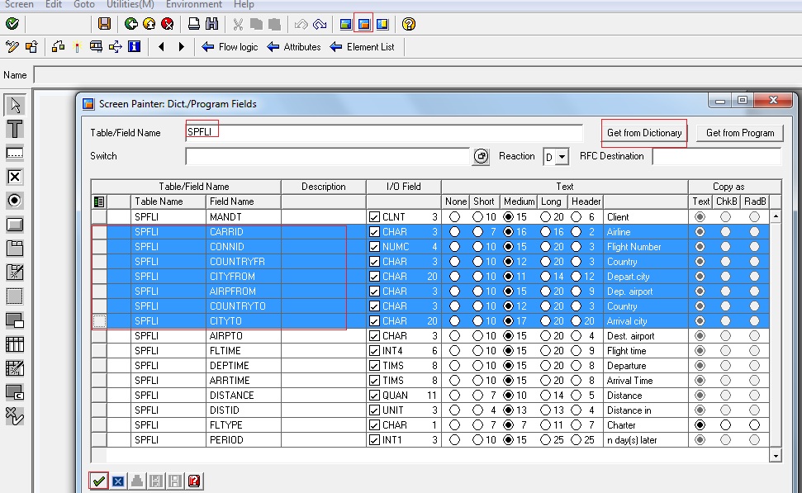
Task: Select row selector for PERIOD row
Action: (99, 440)
